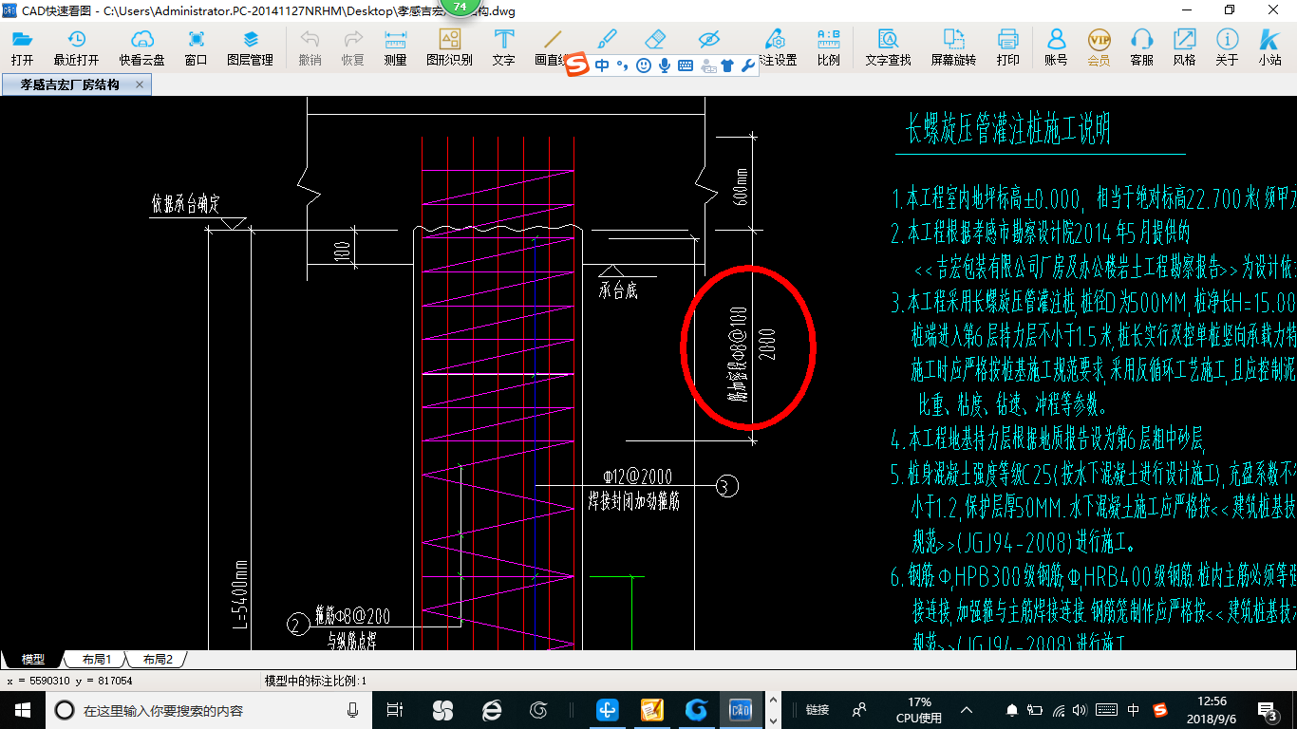
Task: Click 屏幕旋转 screen rotate
Action: (952, 47)
